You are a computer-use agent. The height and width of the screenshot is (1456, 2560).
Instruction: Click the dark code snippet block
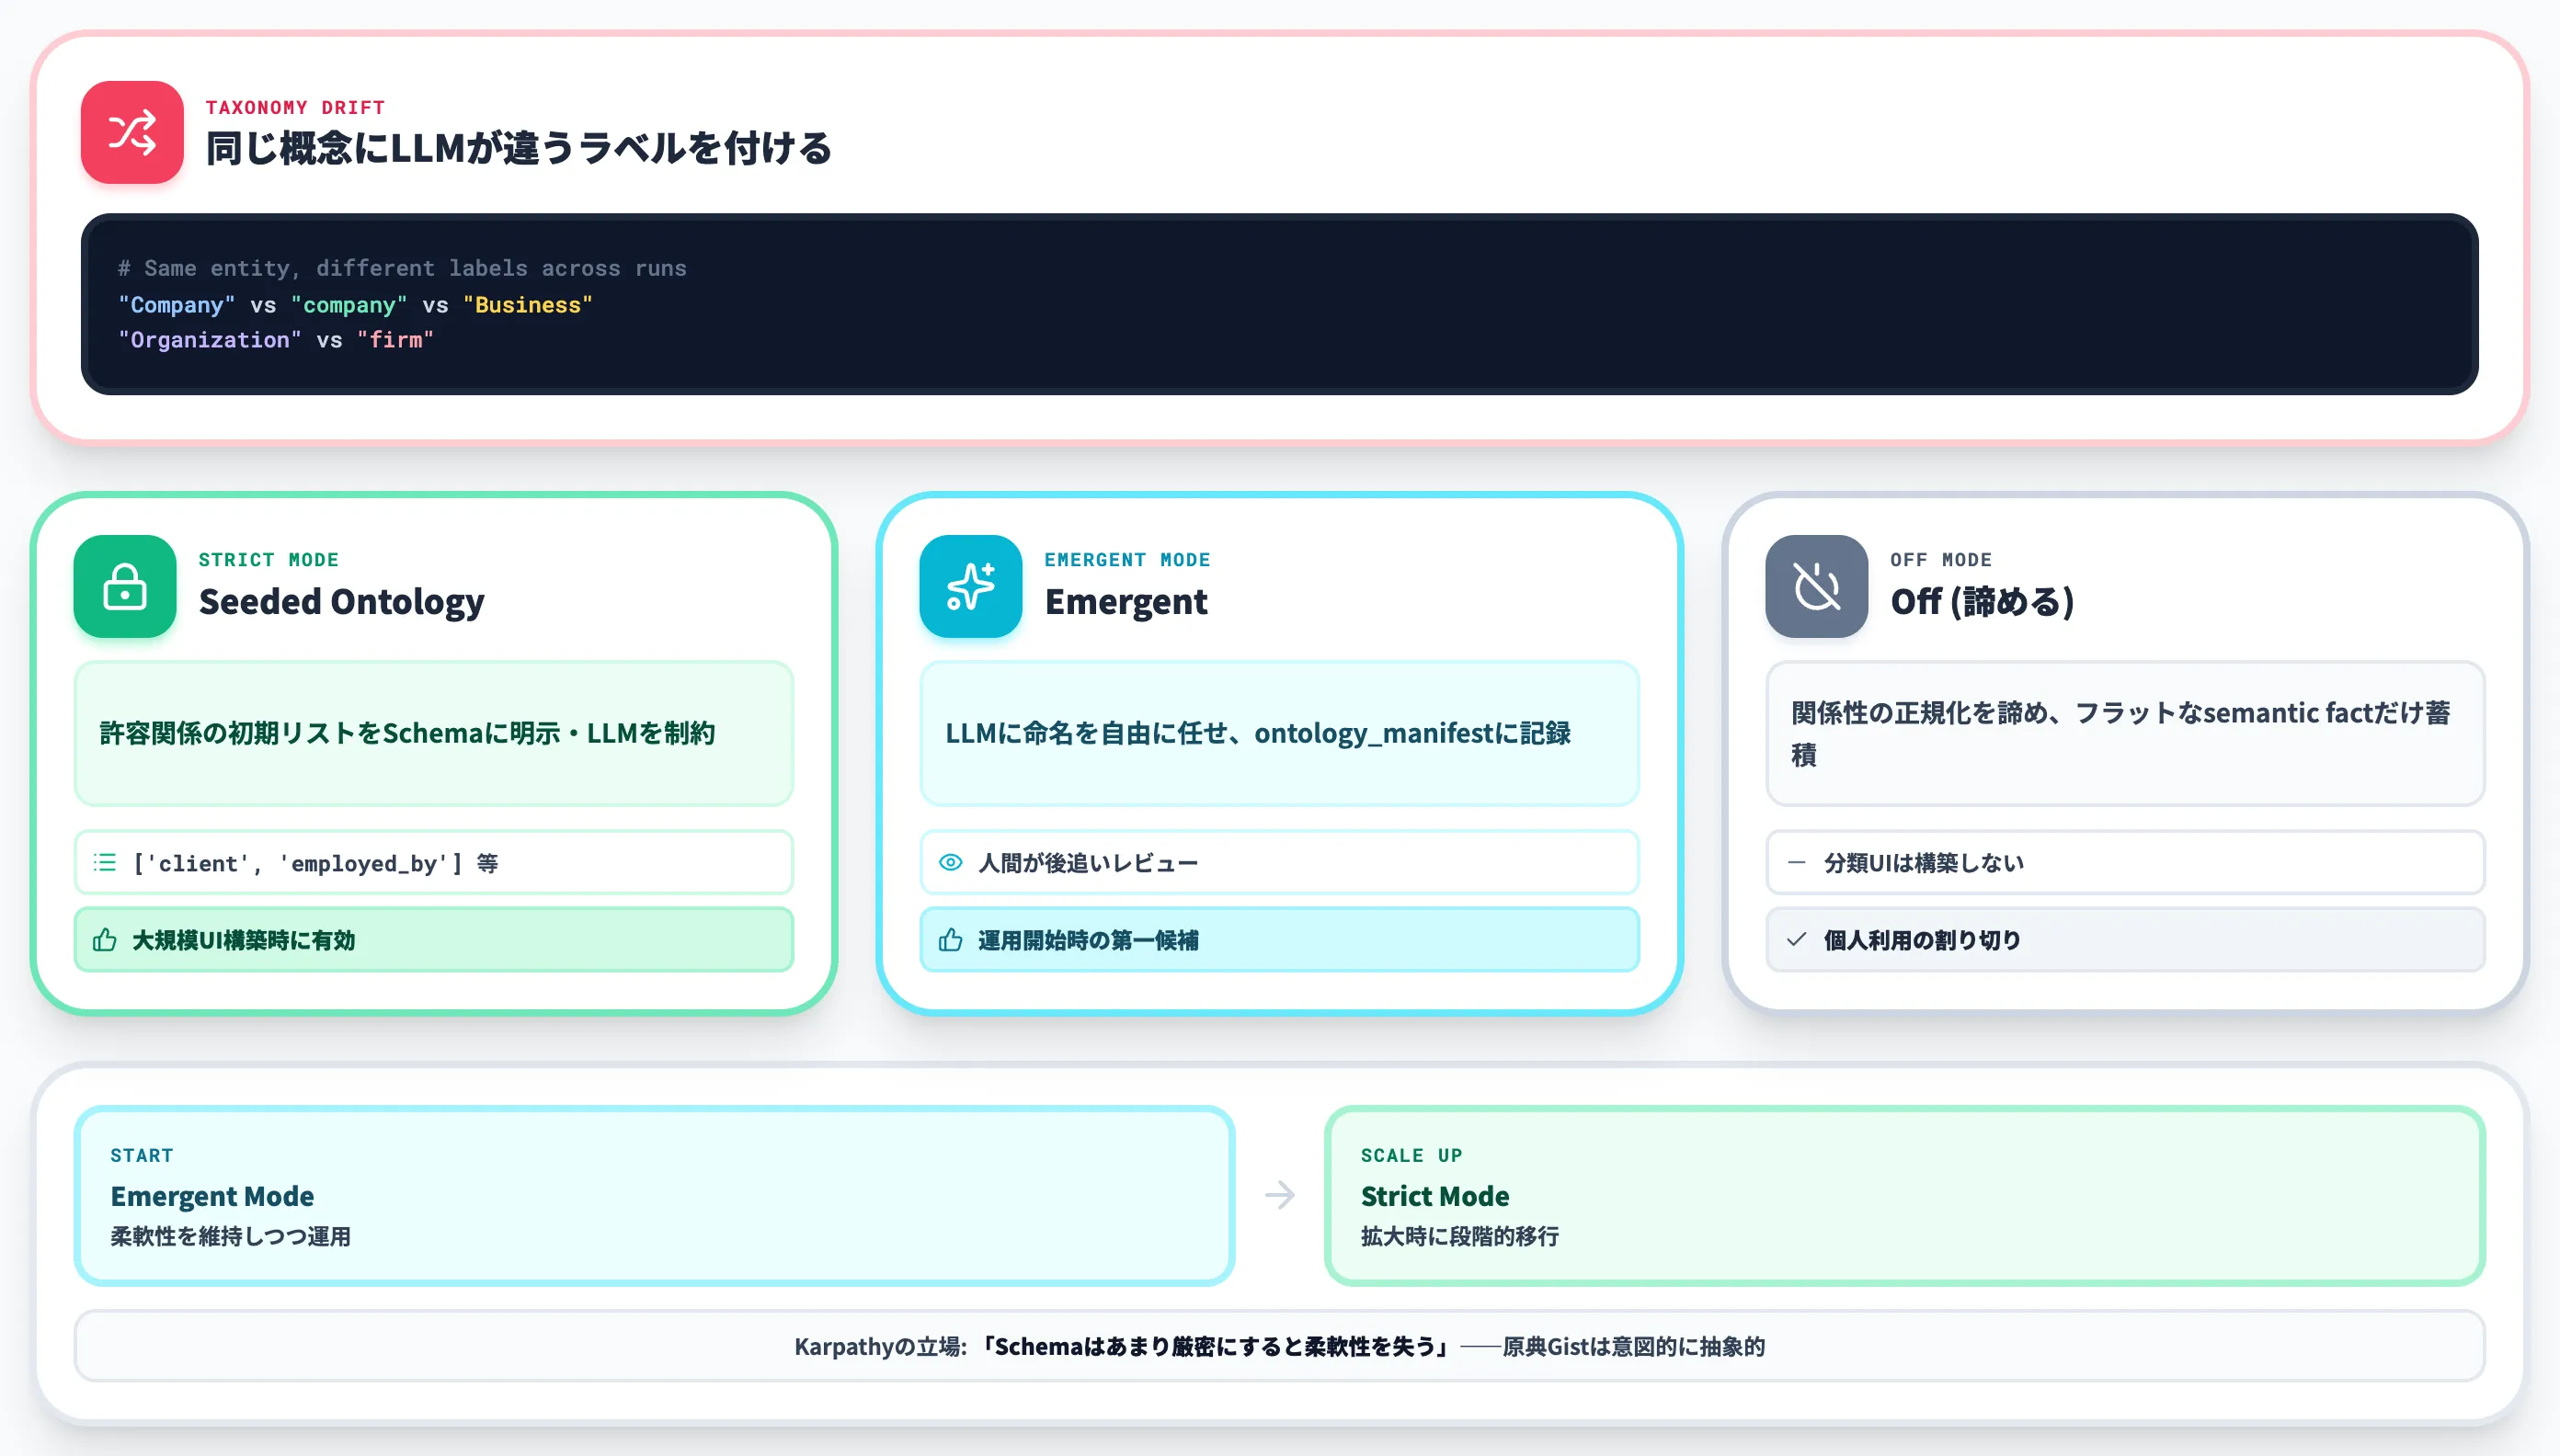tap(1279, 304)
